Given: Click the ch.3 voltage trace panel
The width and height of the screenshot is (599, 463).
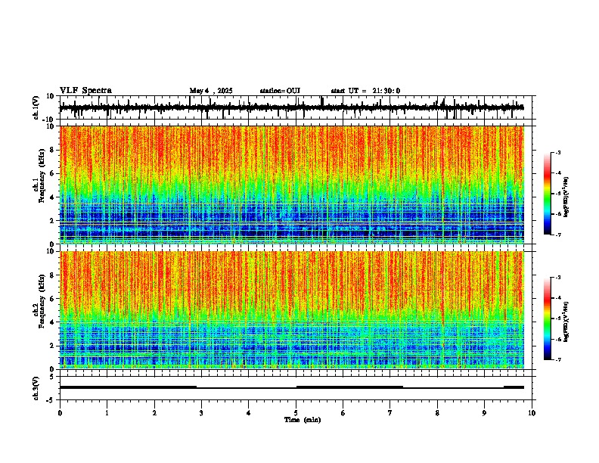Looking at the screenshot, I should coord(296,388).
